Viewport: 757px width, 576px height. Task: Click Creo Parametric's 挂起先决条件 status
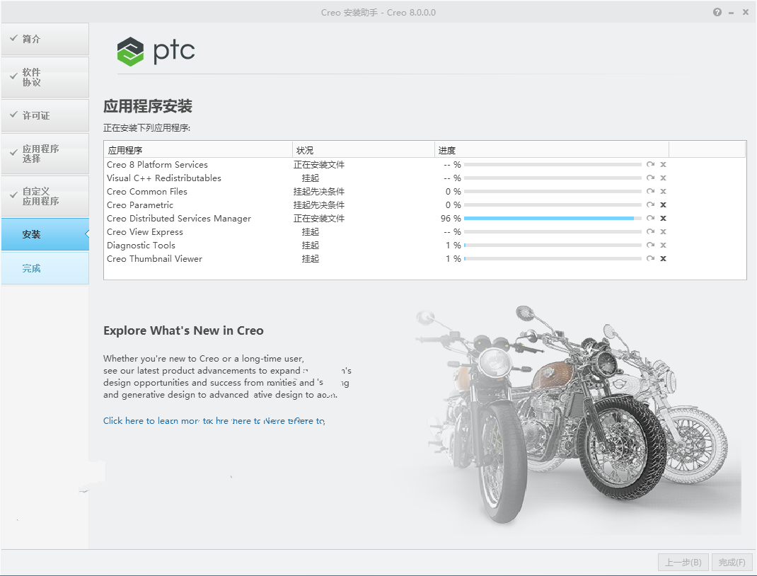click(x=319, y=205)
